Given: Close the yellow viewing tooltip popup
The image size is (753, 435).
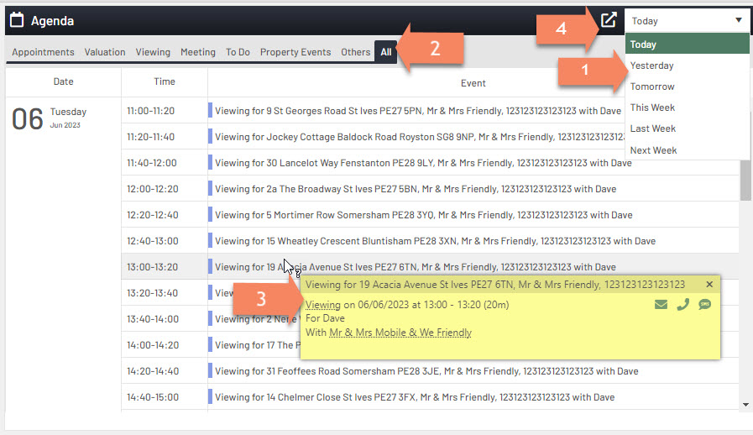Looking at the screenshot, I should pyautogui.click(x=709, y=285).
